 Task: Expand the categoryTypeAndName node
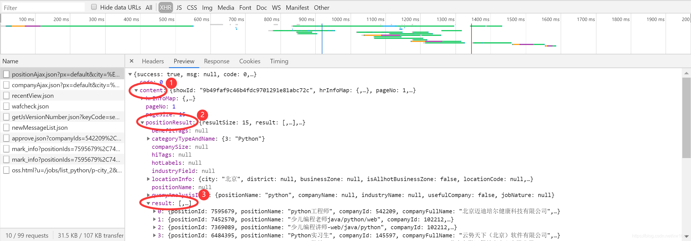(x=148, y=138)
